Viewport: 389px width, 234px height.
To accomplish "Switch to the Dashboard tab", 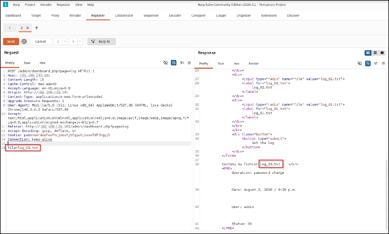I will pos(13,16).
